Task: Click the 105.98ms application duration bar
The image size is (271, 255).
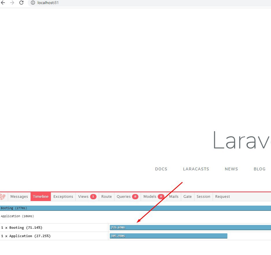Action: pos(168,236)
